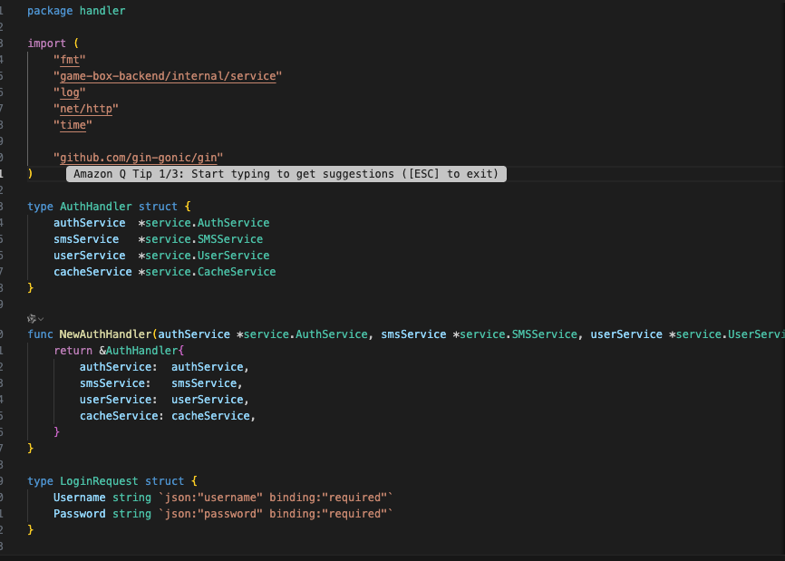Click "SMSService" type in the struct field
Image resolution: width=785 pixels, height=561 pixels.
(230, 239)
